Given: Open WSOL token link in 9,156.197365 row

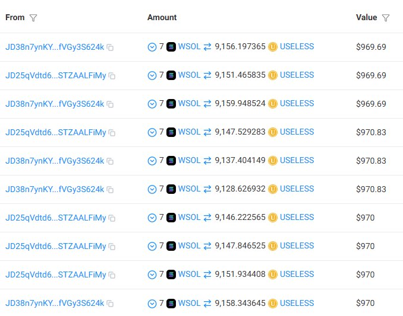Looking at the screenshot, I should [190, 47].
